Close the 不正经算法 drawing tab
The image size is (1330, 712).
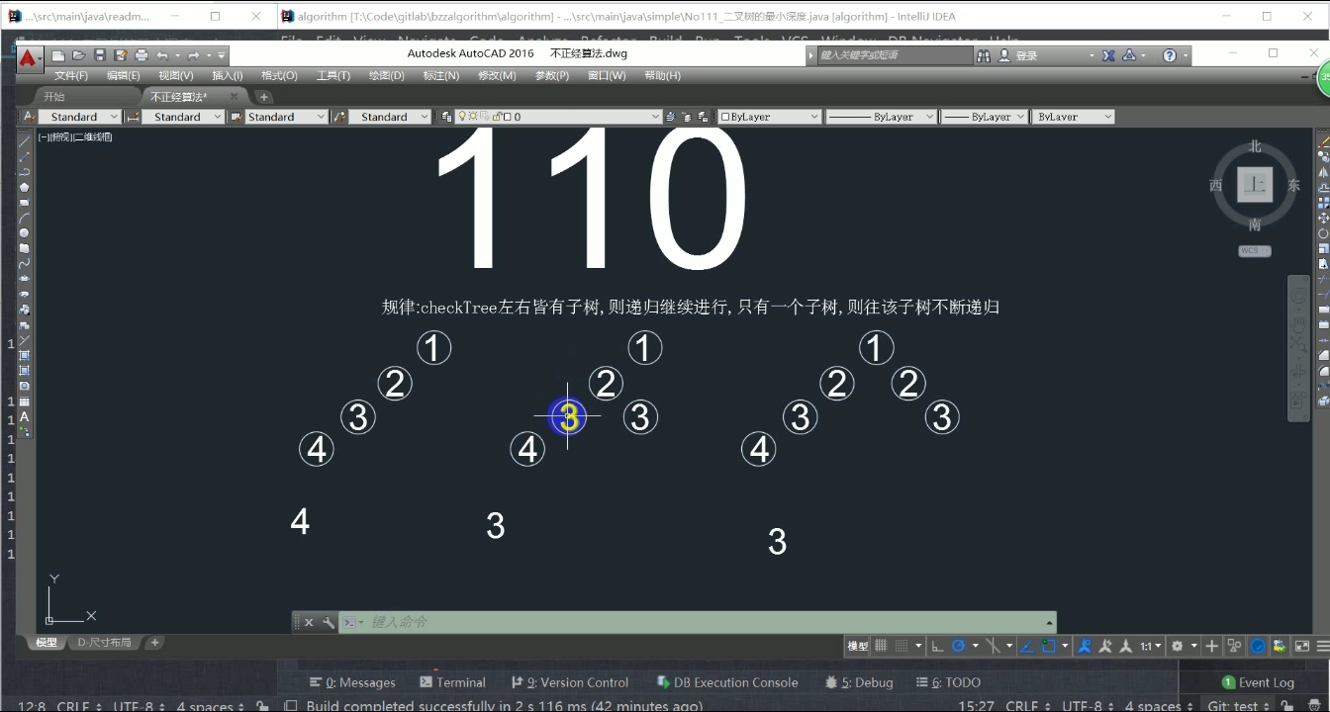[235, 97]
